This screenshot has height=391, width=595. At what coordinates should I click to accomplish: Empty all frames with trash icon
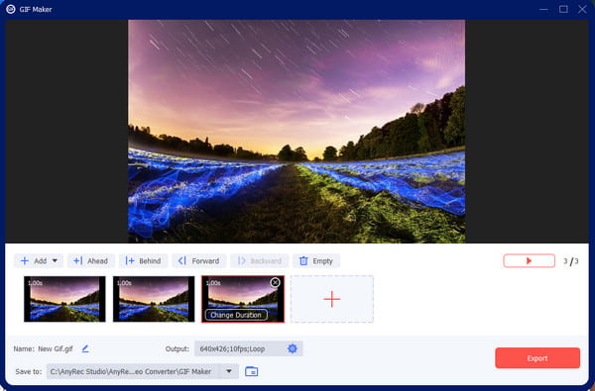point(316,260)
